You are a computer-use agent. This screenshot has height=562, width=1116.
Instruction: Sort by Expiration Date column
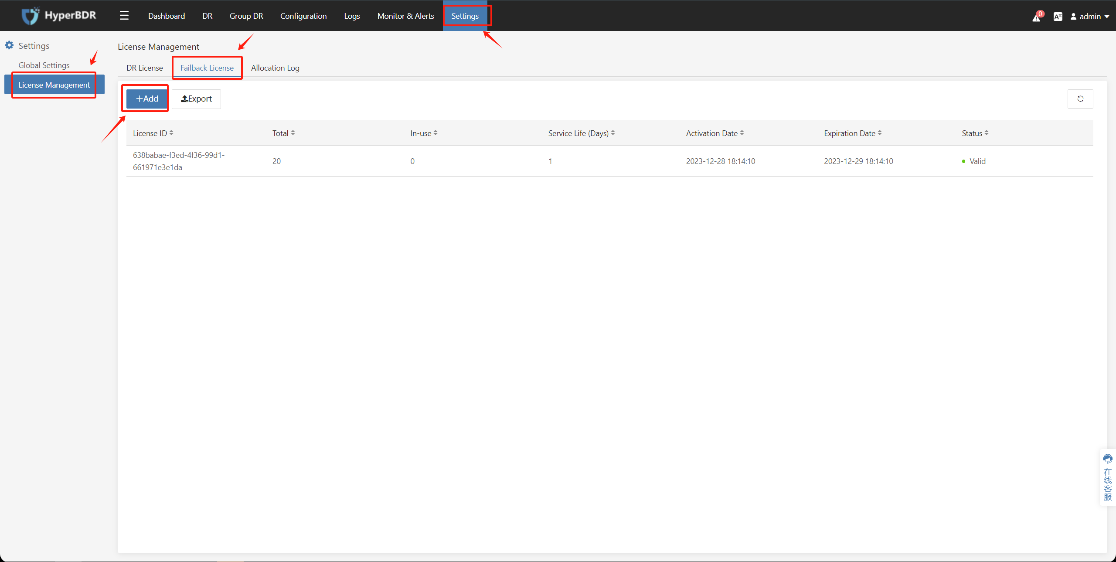880,133
